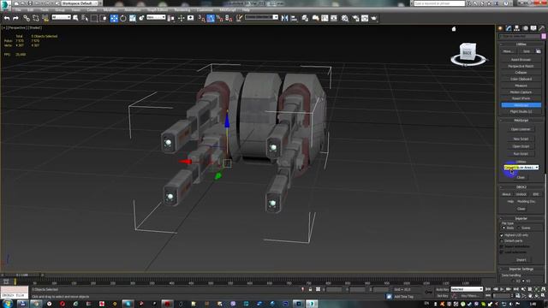Activate the Select and Move tool

pos(114,18)
